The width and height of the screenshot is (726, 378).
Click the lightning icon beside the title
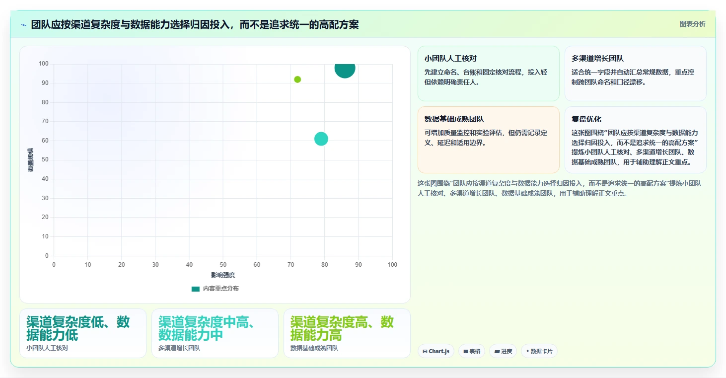23,25
